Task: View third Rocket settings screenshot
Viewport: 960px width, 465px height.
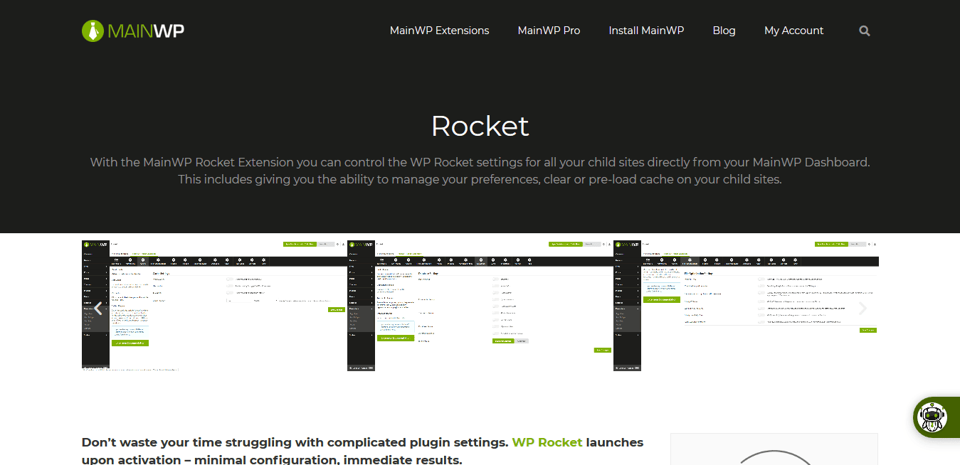Action: 746,306
